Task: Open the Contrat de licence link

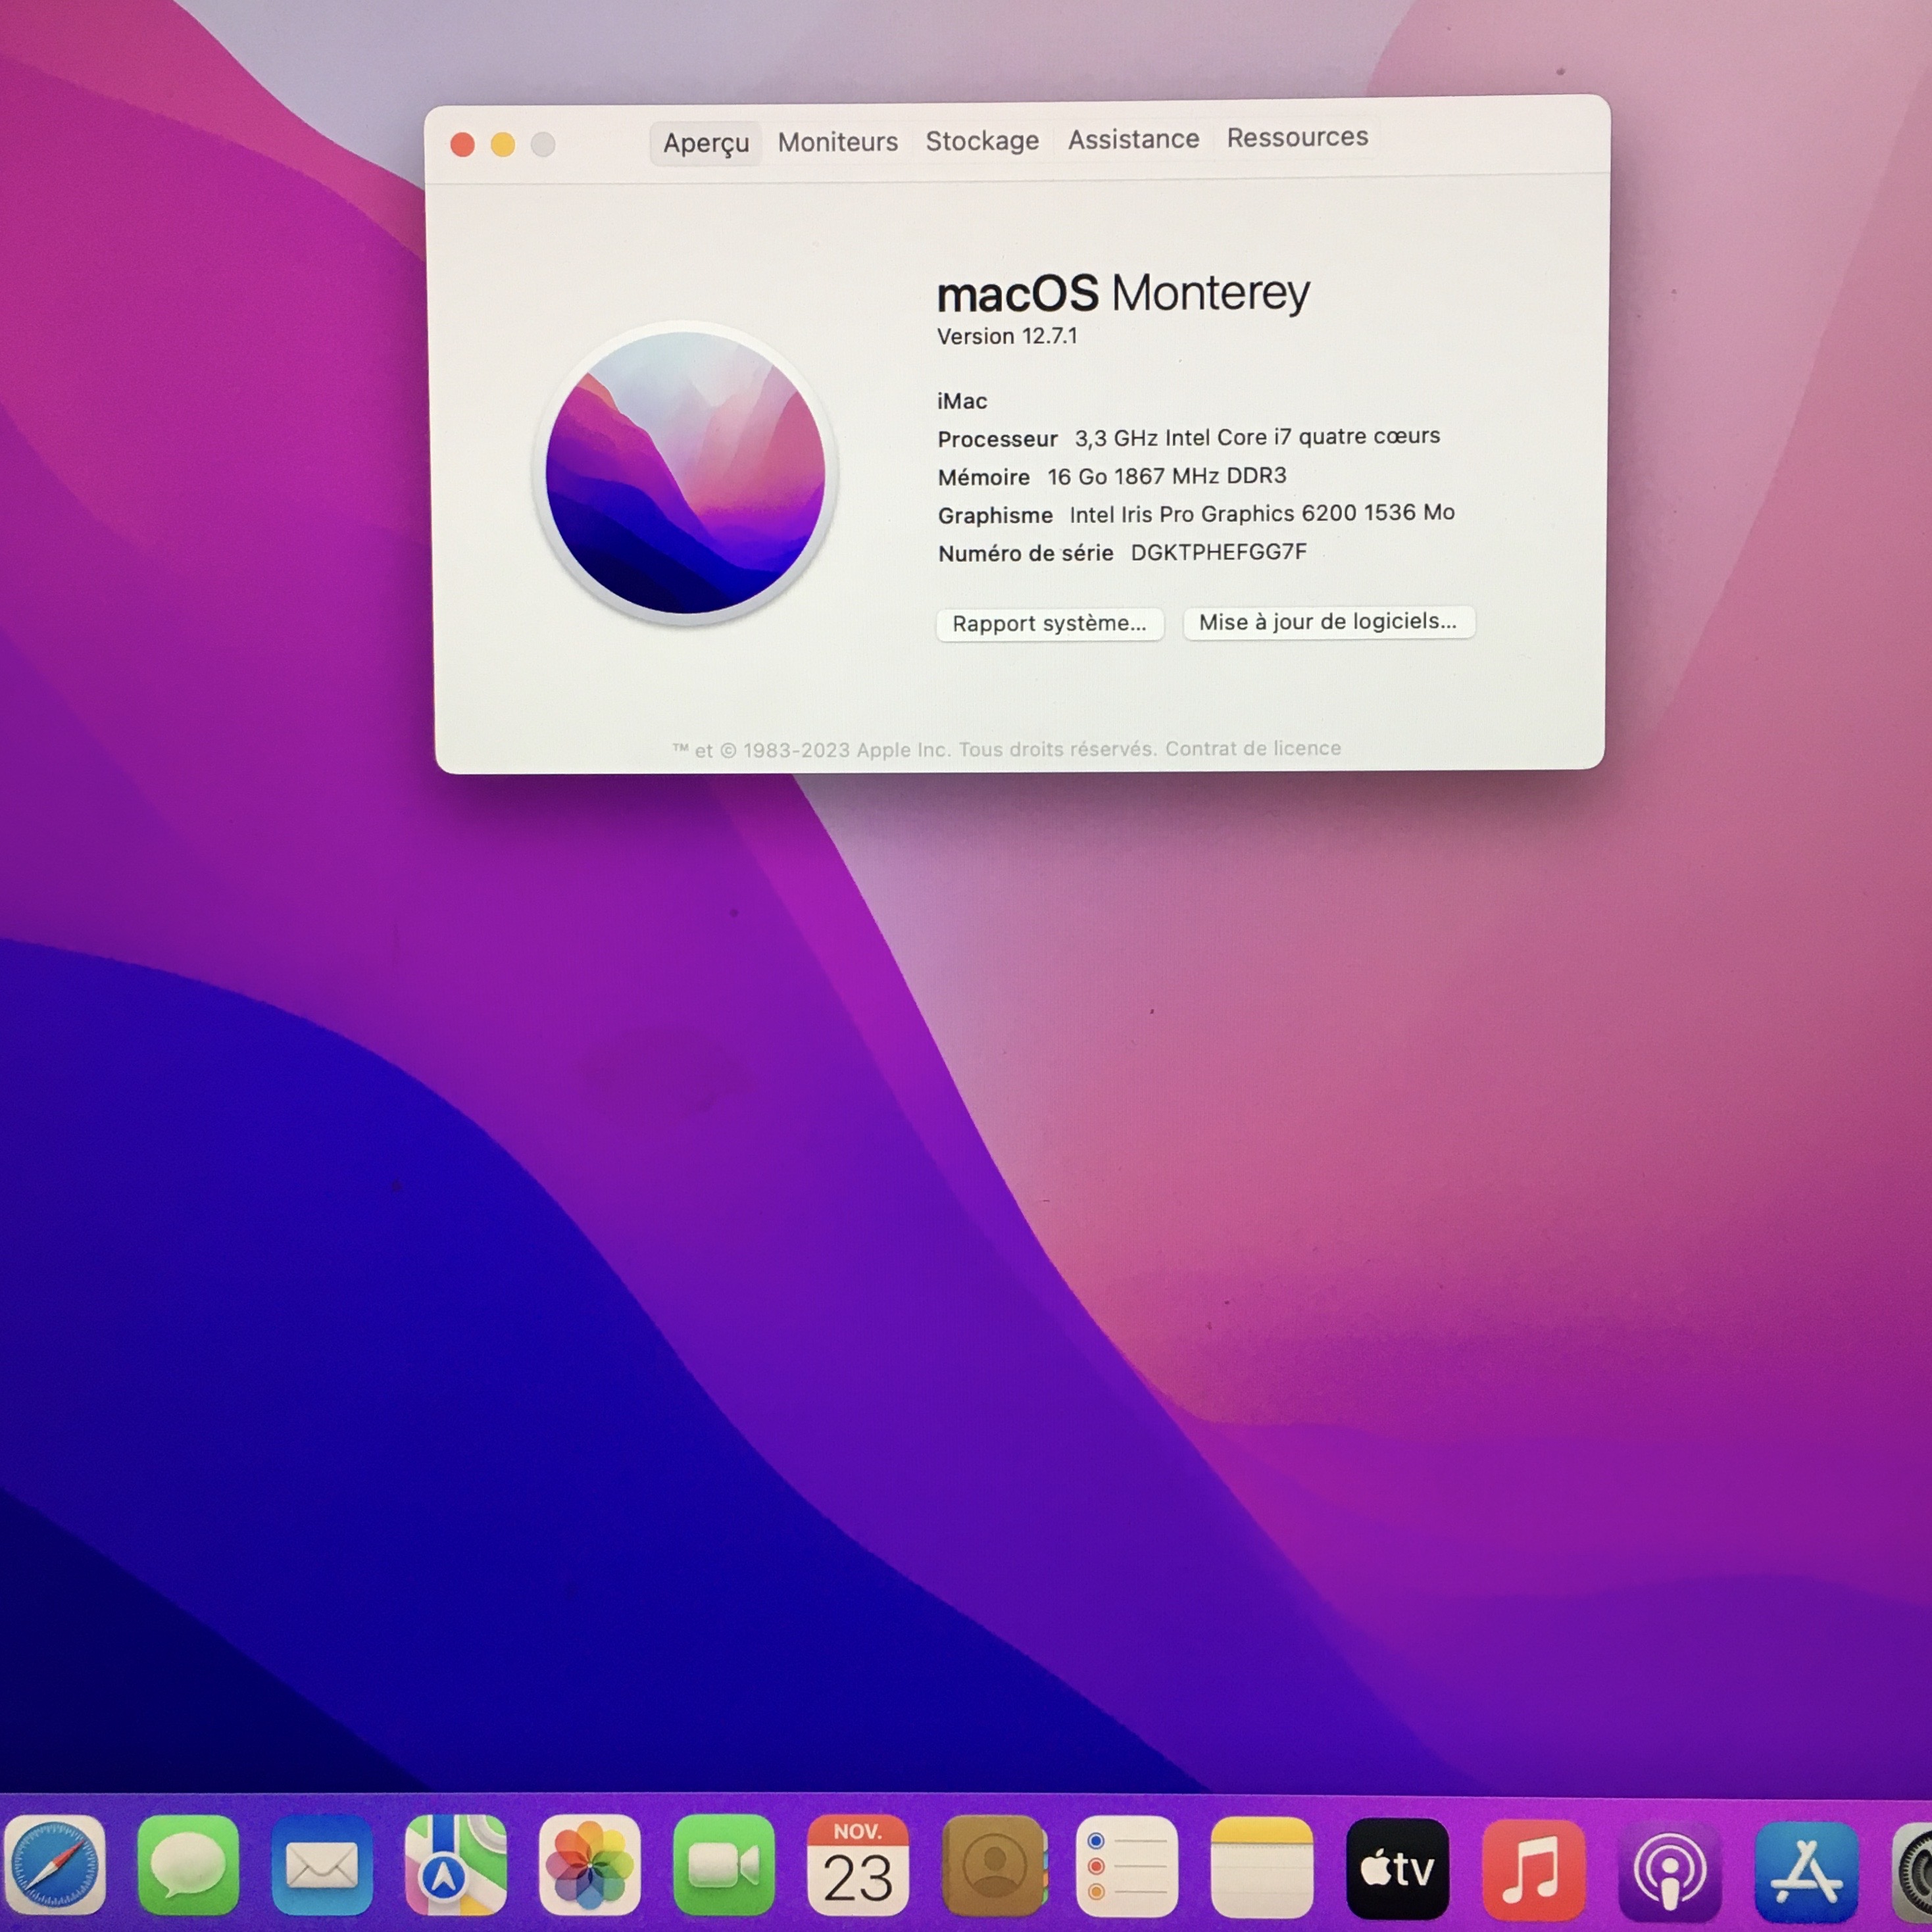Action: (1253, 748)
